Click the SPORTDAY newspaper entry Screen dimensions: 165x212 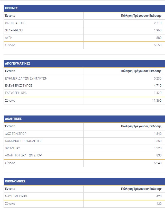(x=13, y=148)
